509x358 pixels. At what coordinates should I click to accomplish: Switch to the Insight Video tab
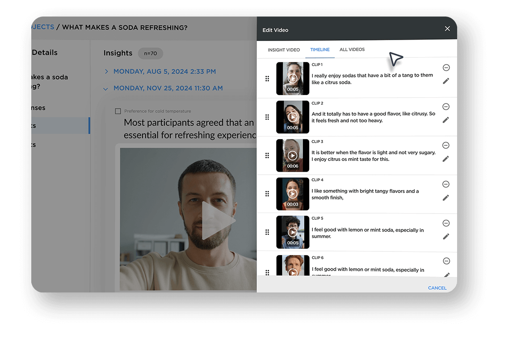click(x=284, y=50)
